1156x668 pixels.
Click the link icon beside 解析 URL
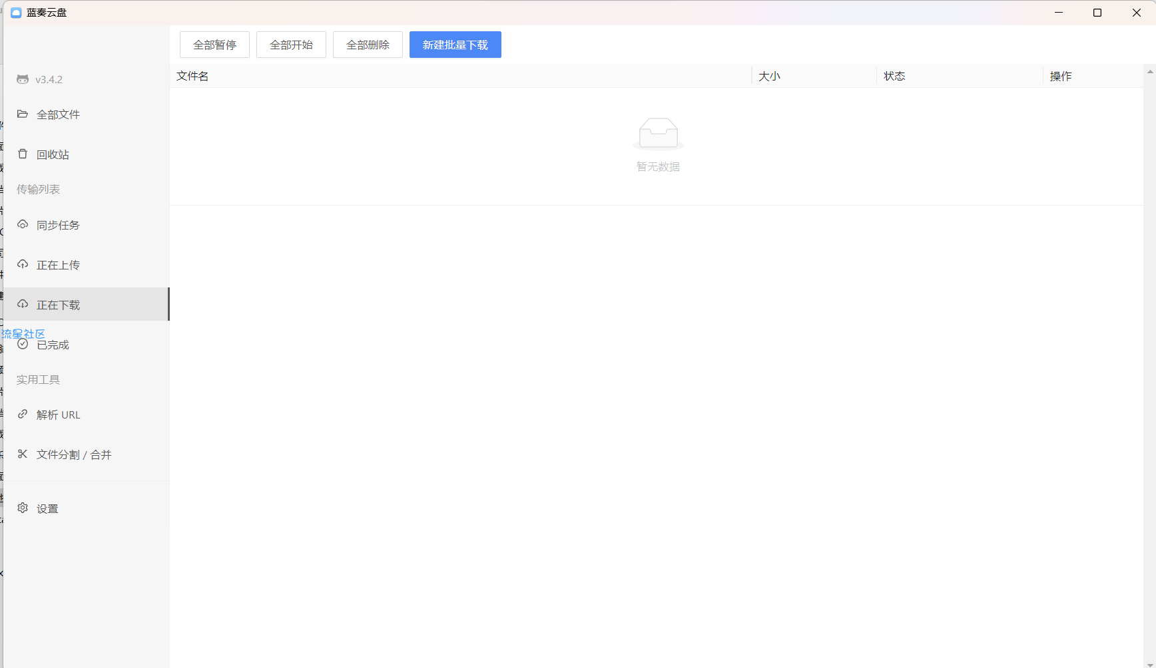click(23, 414)
